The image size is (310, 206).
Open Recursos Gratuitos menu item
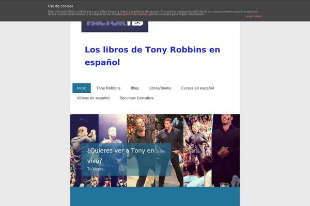(x=136, y=98)
